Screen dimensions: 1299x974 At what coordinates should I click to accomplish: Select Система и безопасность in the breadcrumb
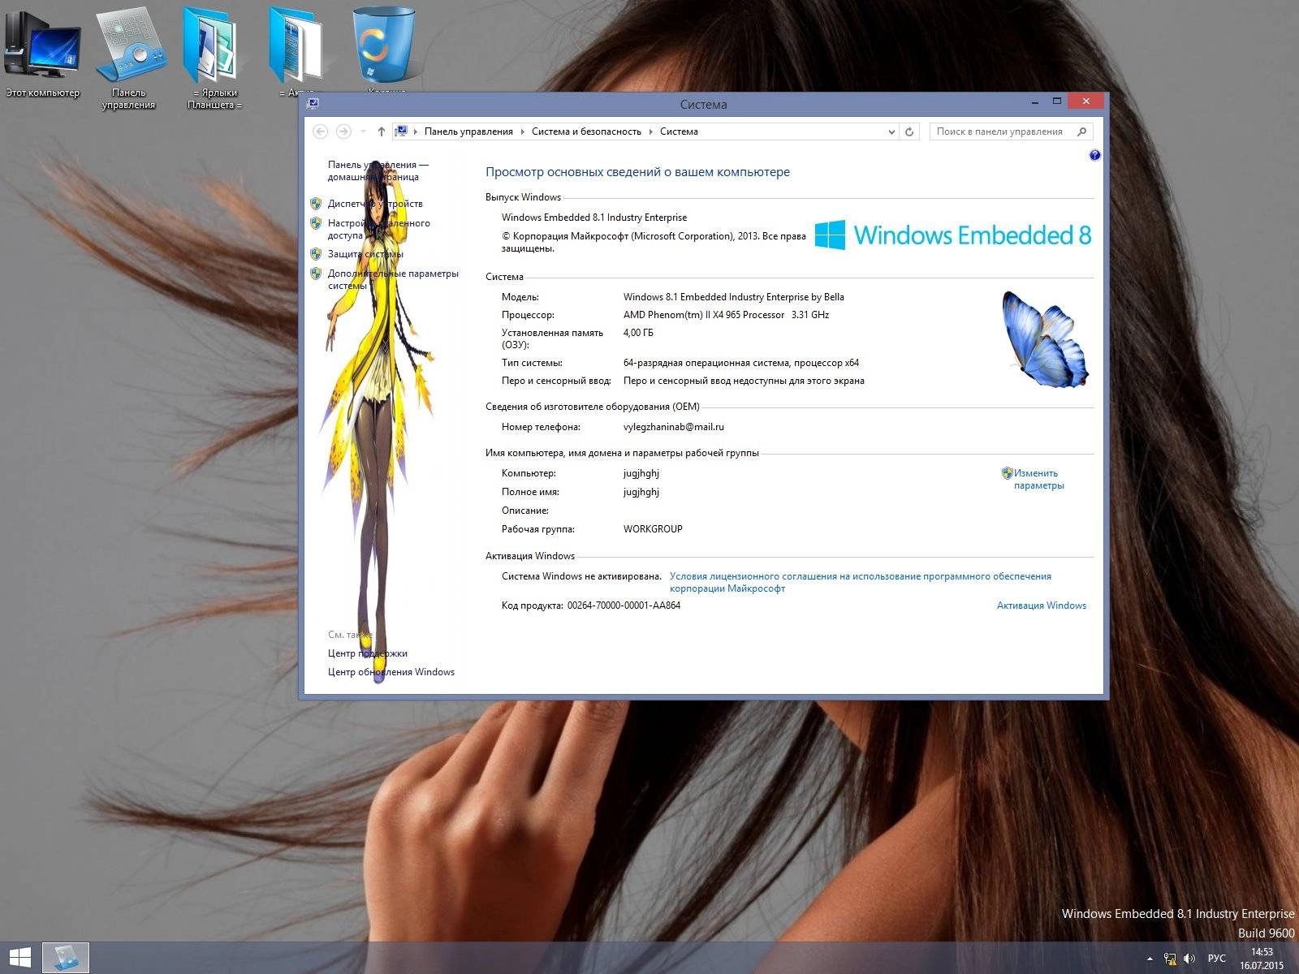[x=586, y=131]
